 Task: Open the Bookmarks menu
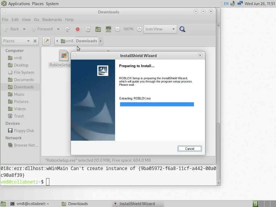click(52, 19)
